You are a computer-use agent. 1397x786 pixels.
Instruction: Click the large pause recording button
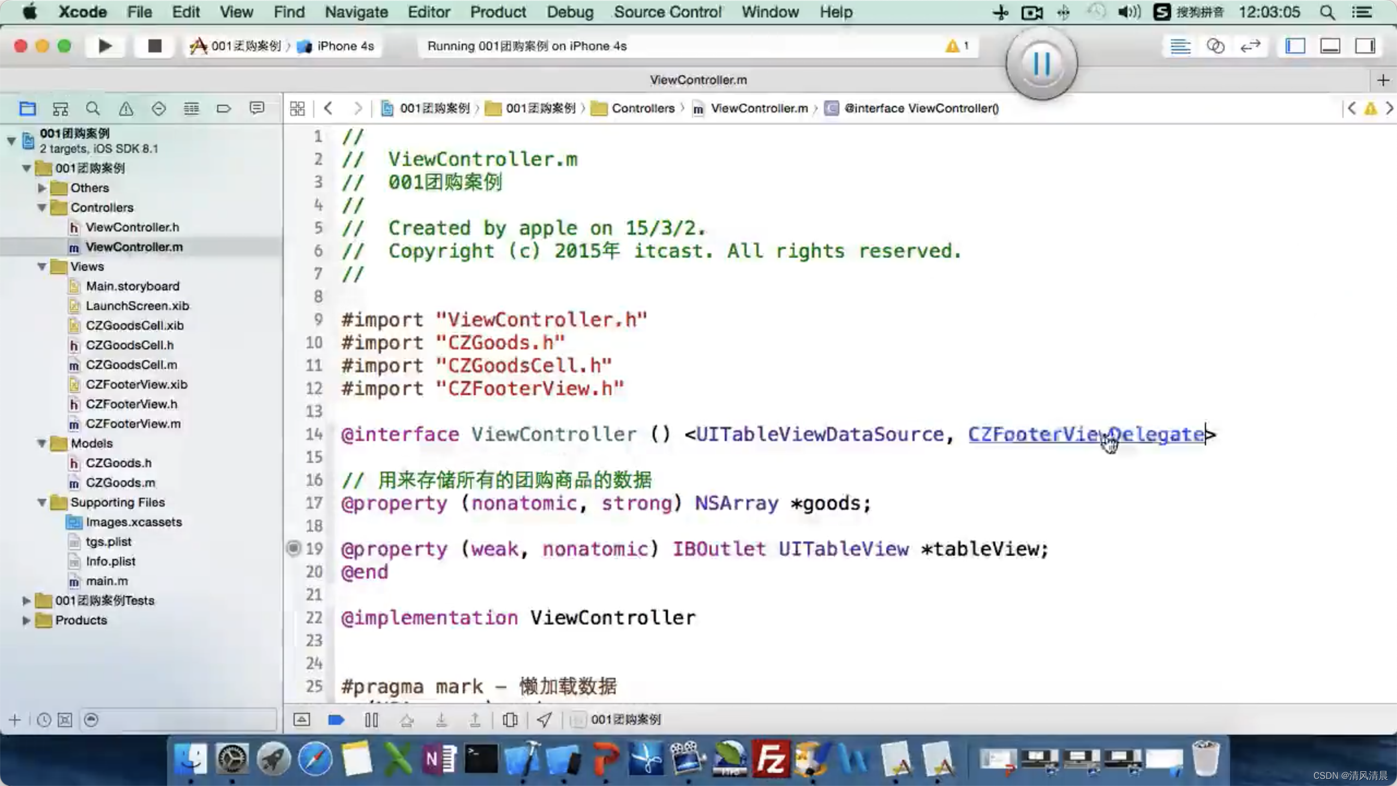pyautogui.click(x=1042, y=64)
